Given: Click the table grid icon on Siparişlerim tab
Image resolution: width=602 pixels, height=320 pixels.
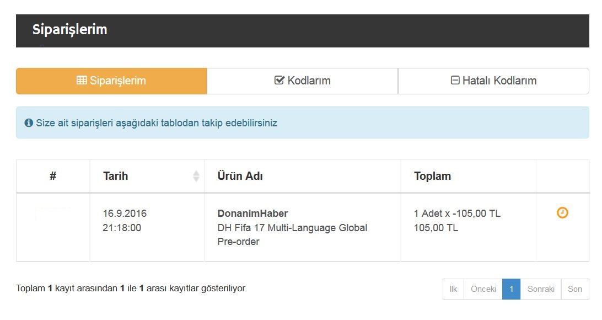Looking at the screenshot, I should pyautogui.click(x=82, y=81).
